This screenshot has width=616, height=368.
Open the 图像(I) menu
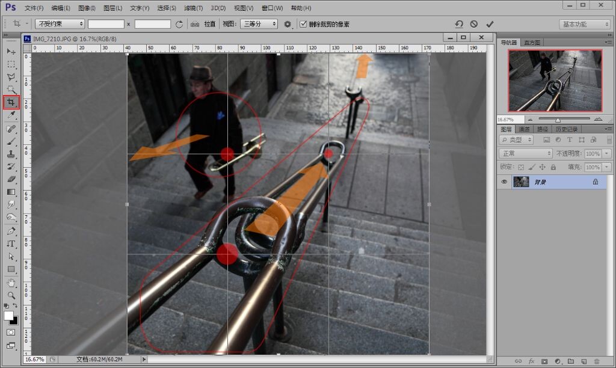(87, 8)
